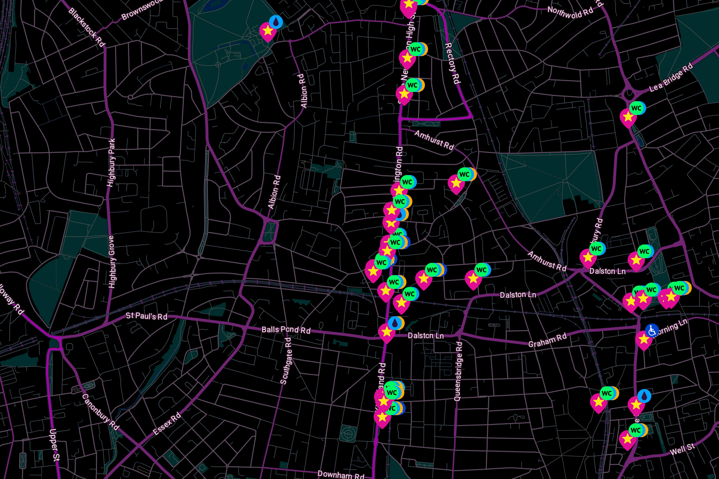This screenshot has height=479, width=719.
Task: Select the Upper St label
Action: (55, 445)
